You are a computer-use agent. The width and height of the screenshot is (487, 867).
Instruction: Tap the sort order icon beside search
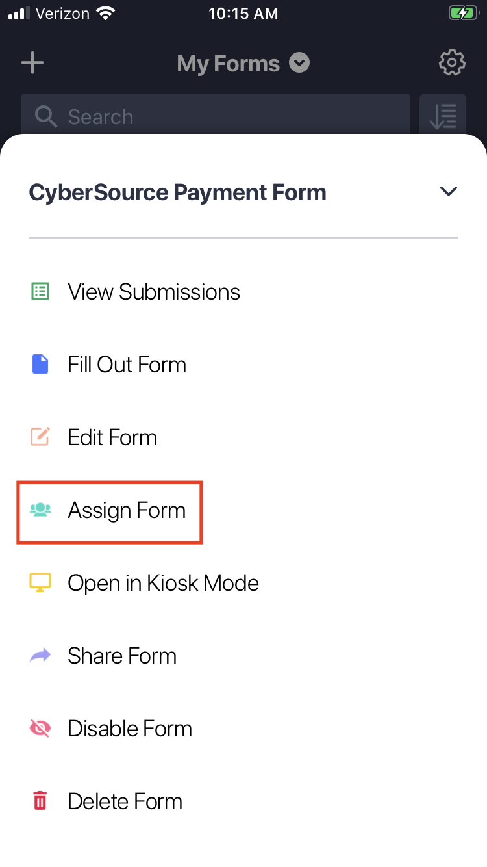coord(443,116)
